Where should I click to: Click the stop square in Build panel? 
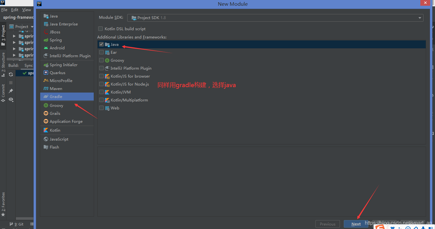(x=11, y=83)
